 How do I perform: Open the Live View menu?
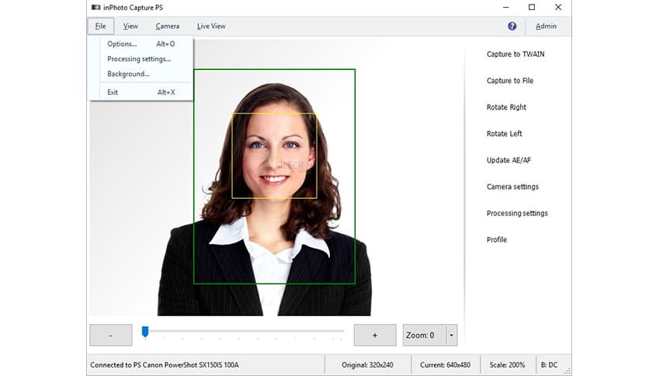[x=211, y=26]
